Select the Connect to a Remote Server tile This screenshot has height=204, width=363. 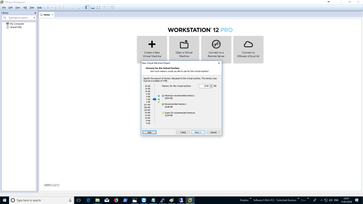pos(216,49)
